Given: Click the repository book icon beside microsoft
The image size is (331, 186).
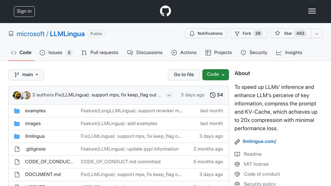Looking at the screenshot, I should tap(11, 34).
